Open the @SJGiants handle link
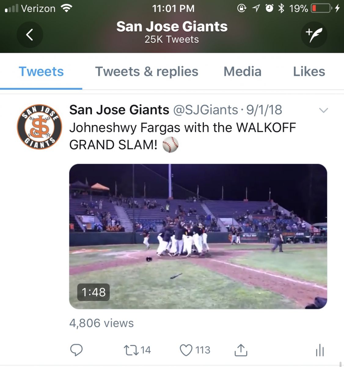 [206, 110]
